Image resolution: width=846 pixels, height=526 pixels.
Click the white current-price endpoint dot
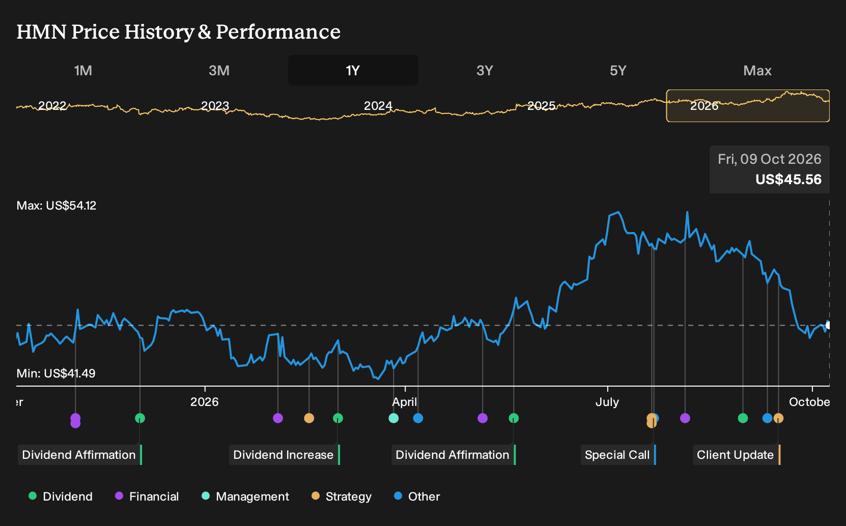(828, 325)
